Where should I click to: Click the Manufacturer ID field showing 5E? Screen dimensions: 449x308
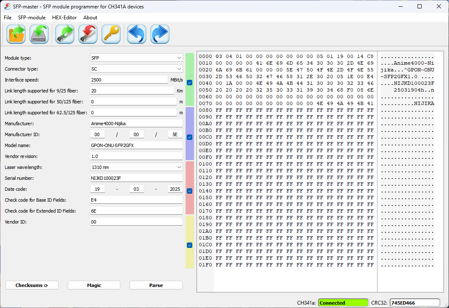point(175,134)
